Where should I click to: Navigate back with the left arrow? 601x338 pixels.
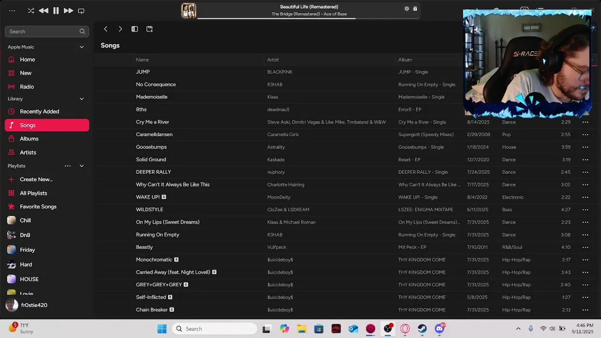pyautogui.click(x=106, y=29)
